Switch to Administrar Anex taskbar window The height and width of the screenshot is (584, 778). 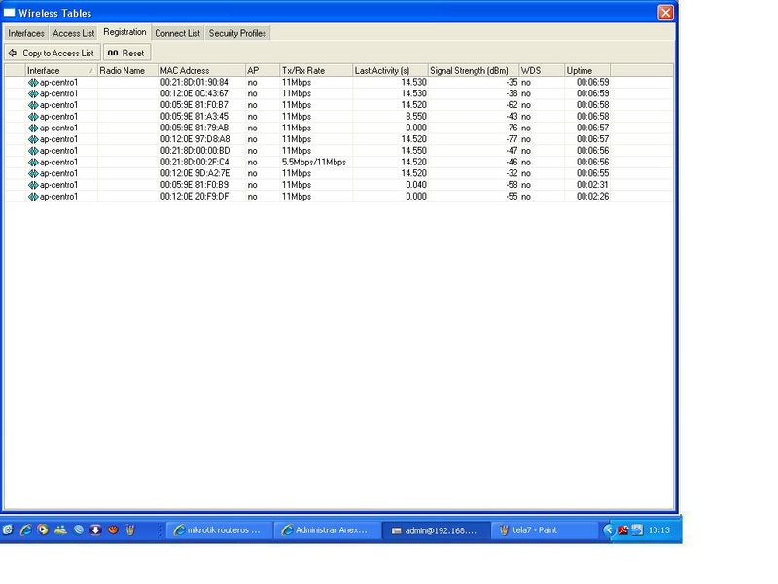(327, 530)
